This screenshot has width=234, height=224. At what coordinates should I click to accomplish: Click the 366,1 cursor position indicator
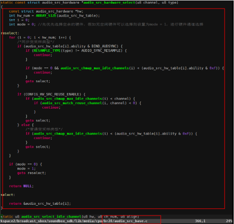200,221
